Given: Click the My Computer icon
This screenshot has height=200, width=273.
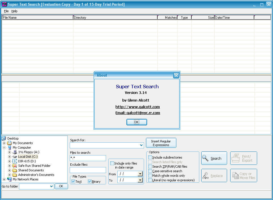Looking at the screenshot, I should [9, 148].
